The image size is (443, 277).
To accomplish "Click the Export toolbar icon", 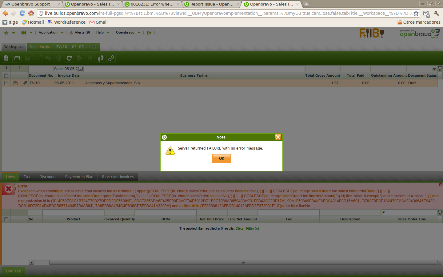I will [x=80, y=58].
